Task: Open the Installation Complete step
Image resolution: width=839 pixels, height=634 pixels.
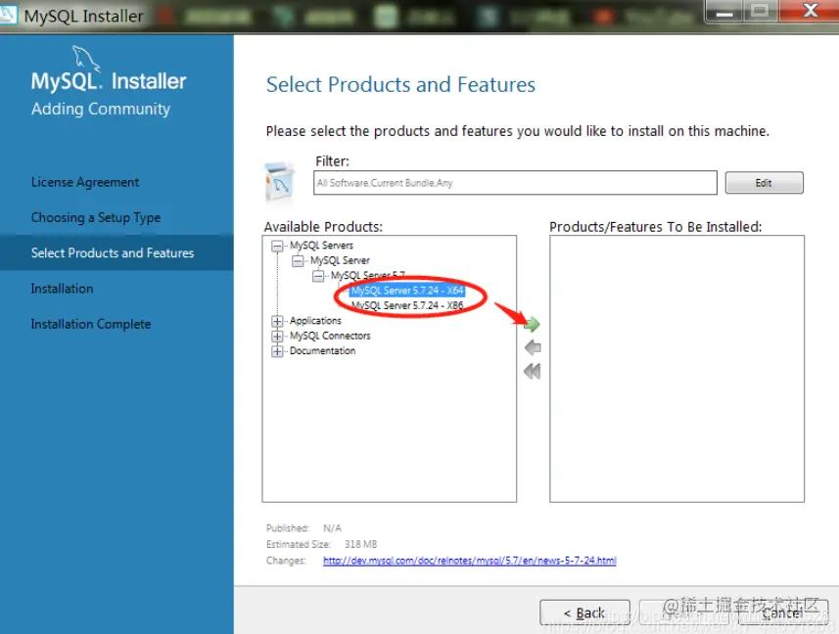Action: [x=91, y=324]
